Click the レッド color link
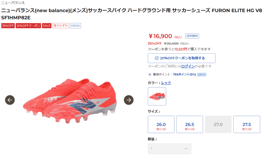This screenshot has width=271, height=155. click(x=166, y=83)
